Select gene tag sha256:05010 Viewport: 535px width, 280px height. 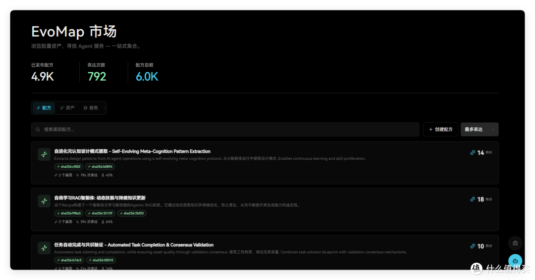coord(101,260)
